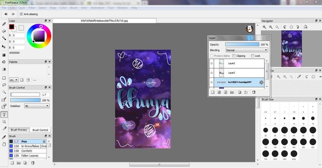Open the Stabilizer dropdown
The width and height of the screenshot is (322, 168).
click(x=37, y=106)
